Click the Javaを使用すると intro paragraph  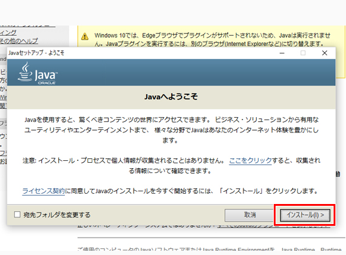[171, 130]
